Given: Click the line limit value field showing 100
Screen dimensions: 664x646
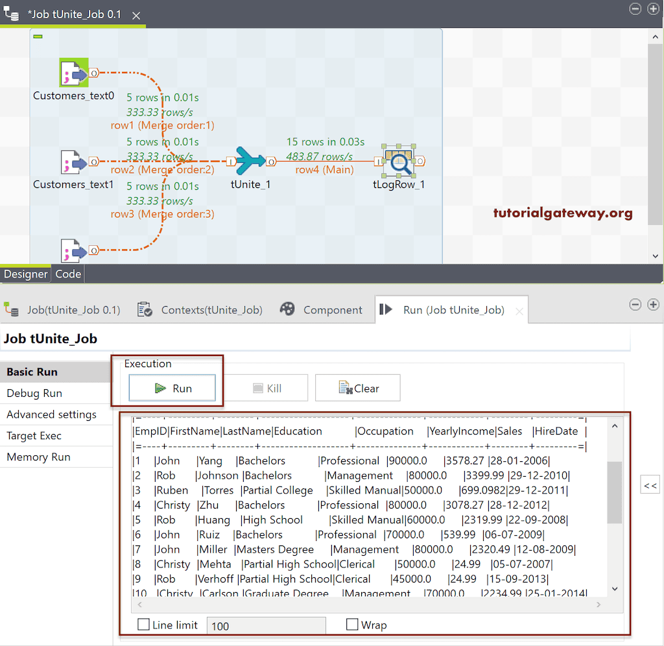Looking at the screenshot, I should click(x=266, y=625).
